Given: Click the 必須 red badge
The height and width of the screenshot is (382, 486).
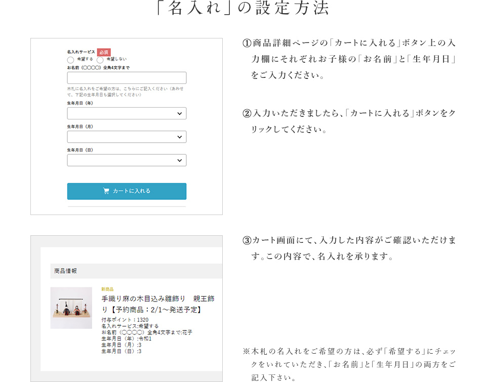Looking at the screenshot, I should (104, 52).
